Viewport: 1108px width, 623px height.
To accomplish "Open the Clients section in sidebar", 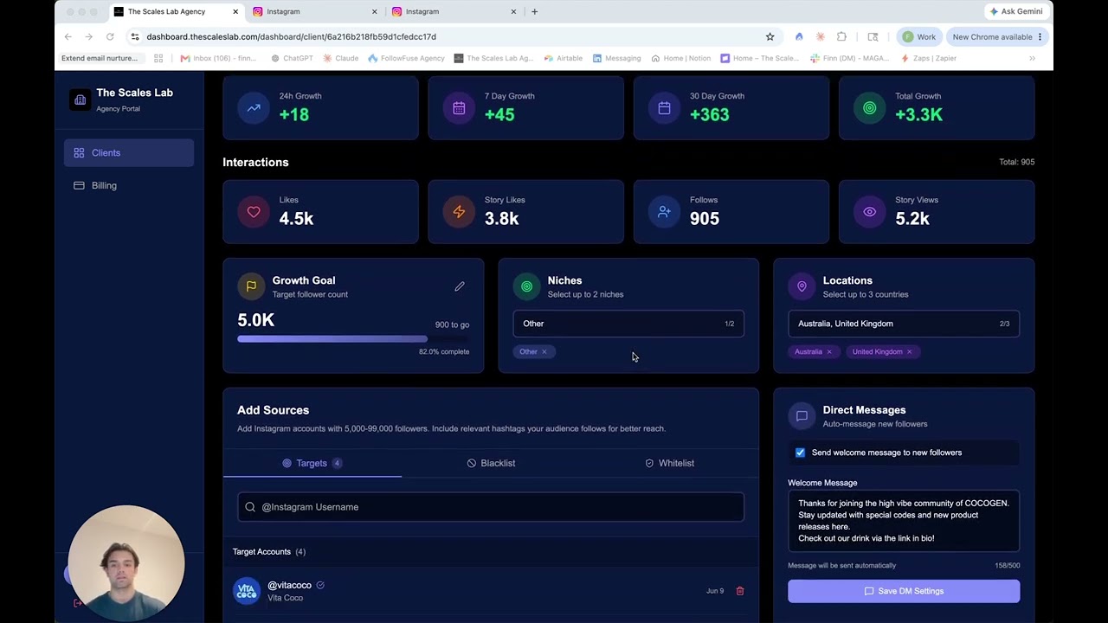I will (129, 152).
